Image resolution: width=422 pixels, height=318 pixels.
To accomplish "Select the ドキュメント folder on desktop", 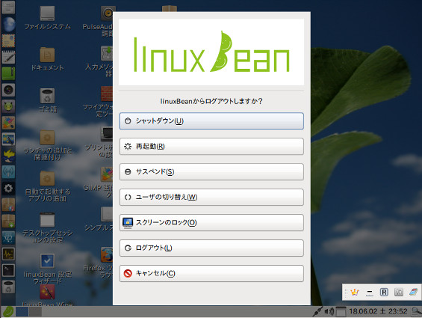I will pos(47,59).
